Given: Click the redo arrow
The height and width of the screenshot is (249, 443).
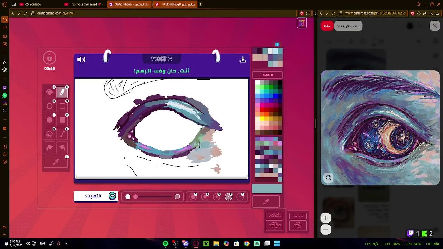Looking at the screenshot, I should 49,148.
